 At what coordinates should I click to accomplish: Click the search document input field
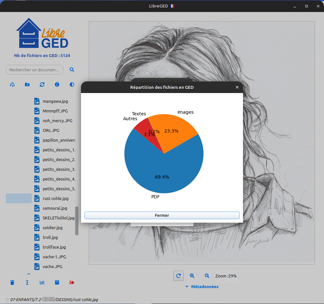[x=35, y=70]
